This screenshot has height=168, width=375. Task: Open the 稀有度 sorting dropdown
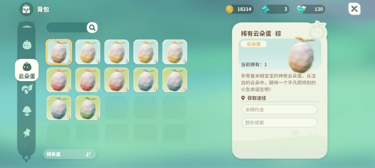(69, 154)
